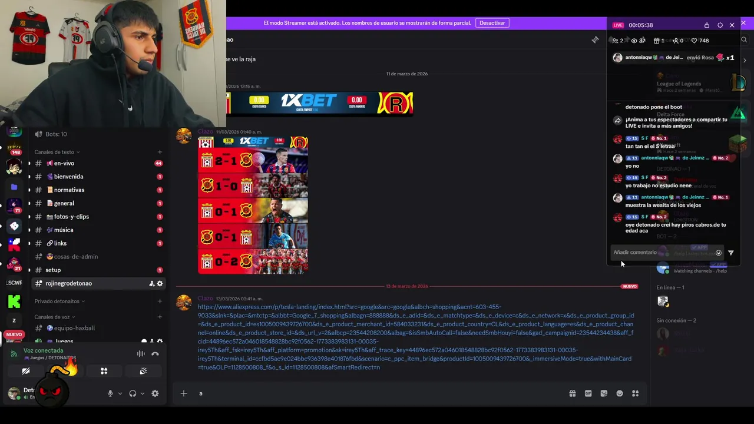Open live overlay settings gear

[720, 25]
